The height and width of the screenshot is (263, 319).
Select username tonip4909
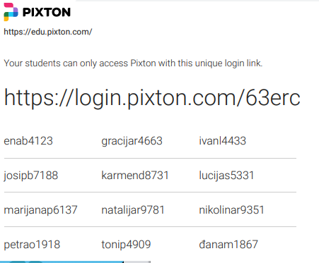click(x=126, y=245)
